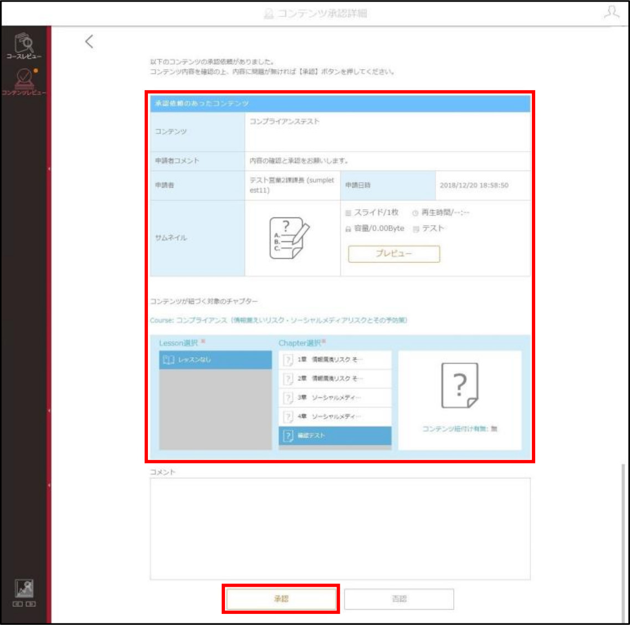630x625 pixels.
Task: Click the large question-mark document preview
Action: 460,385
